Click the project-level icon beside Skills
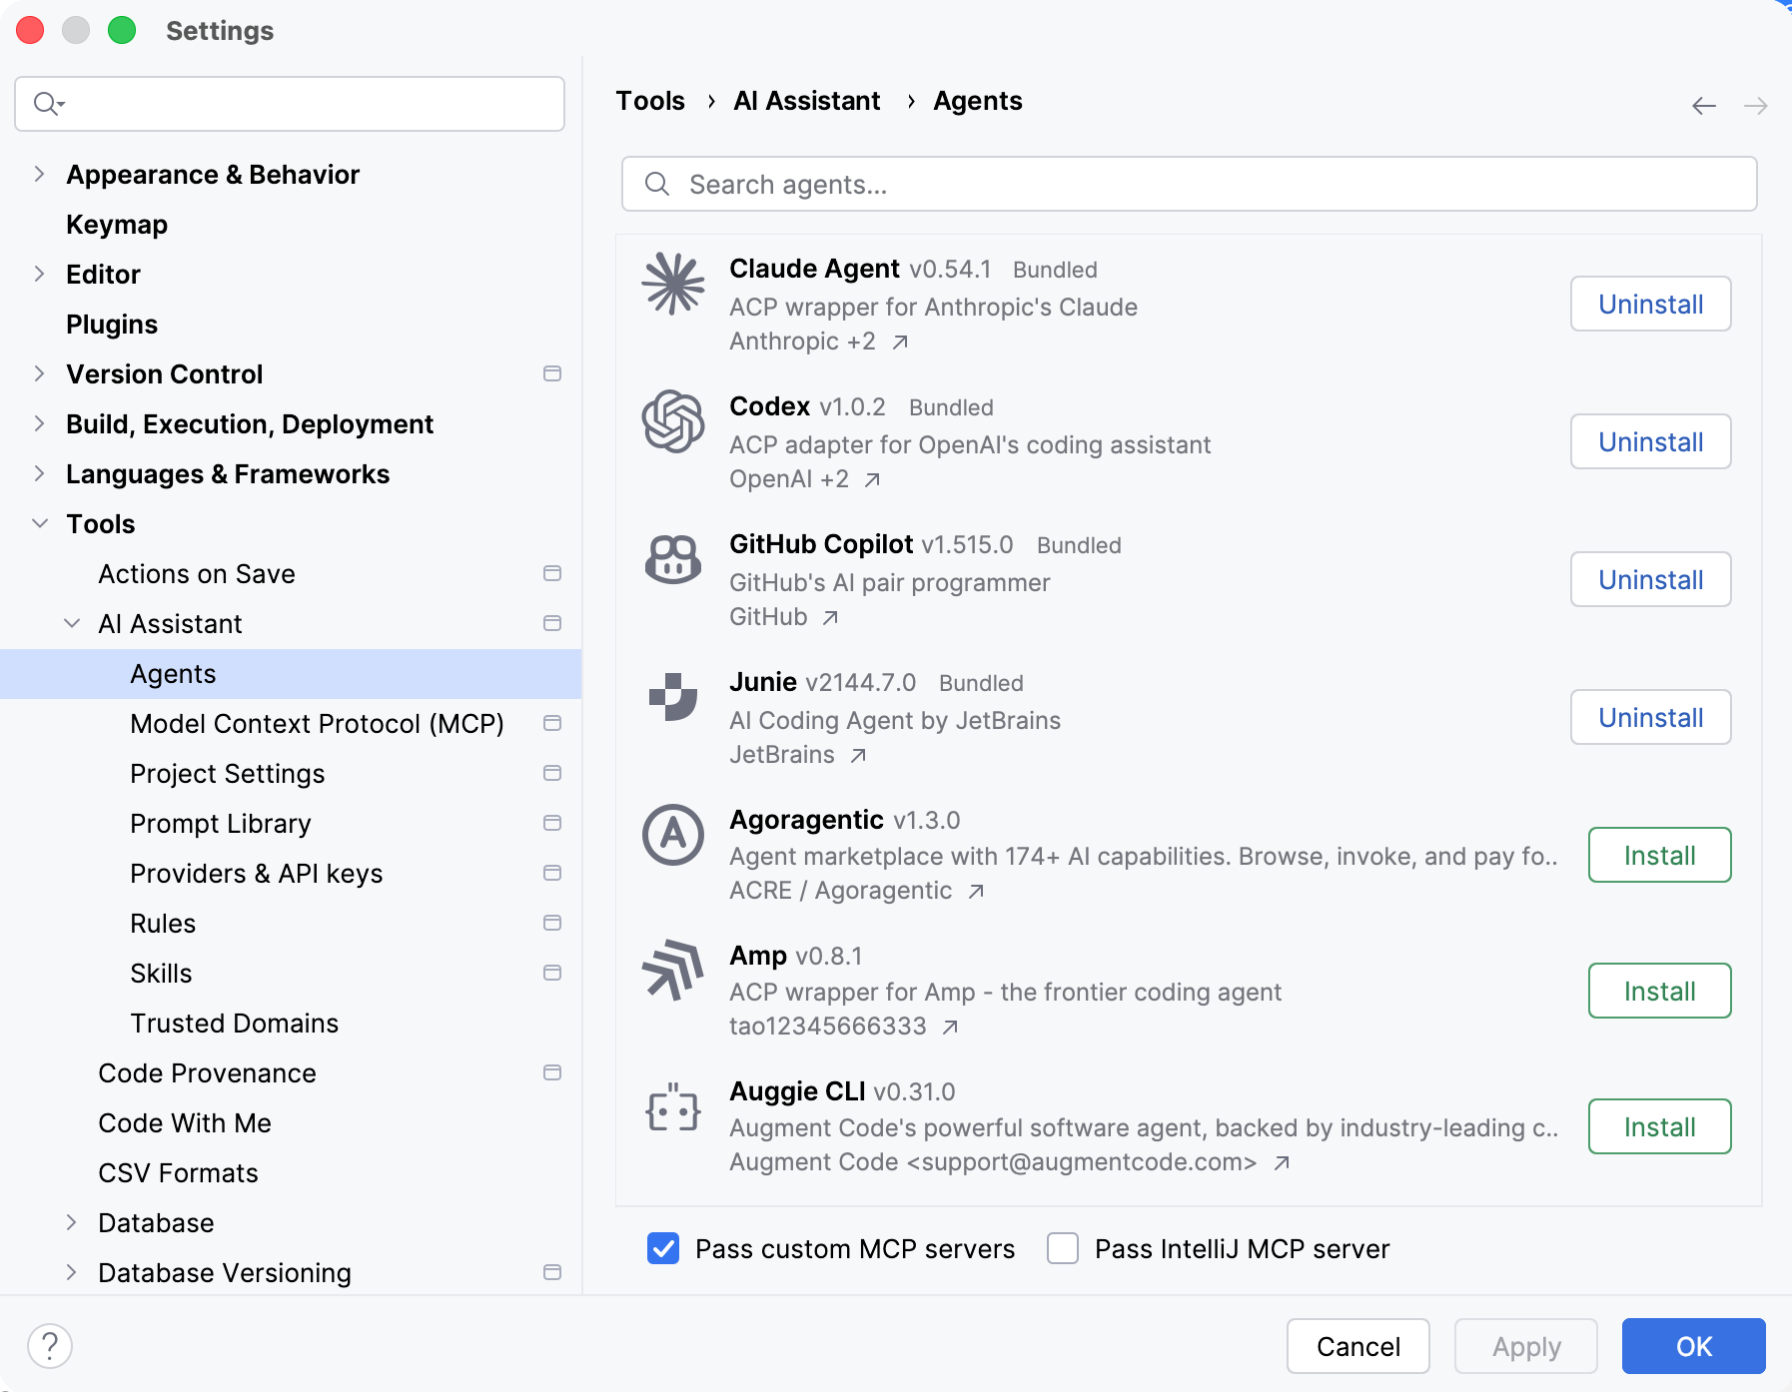The height and width of the screenshot is (1392, 1792). 552,974
